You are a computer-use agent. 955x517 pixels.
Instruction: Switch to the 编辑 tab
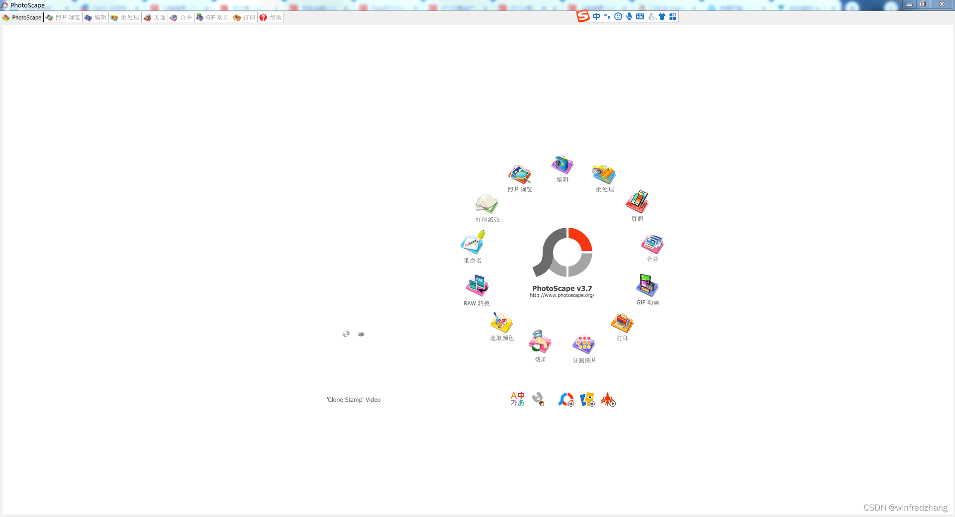coord(95,17)
